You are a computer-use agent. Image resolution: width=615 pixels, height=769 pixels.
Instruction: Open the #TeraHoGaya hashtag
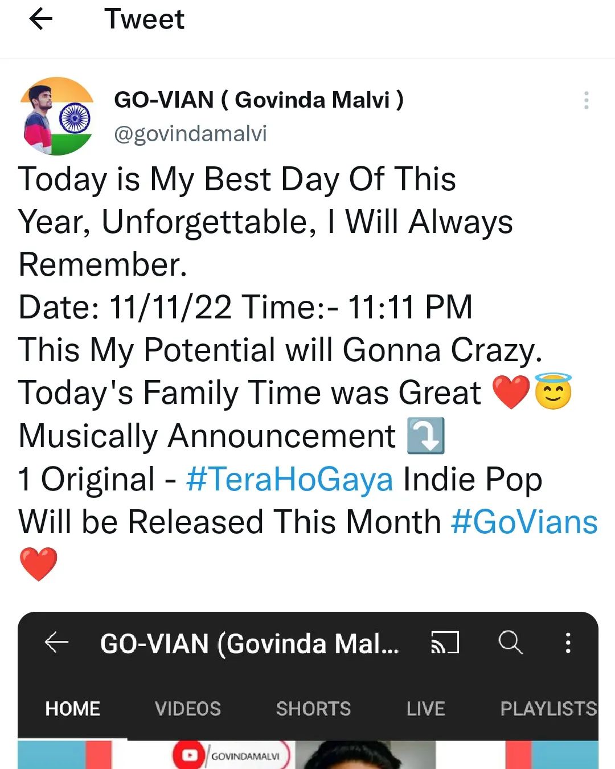pos(289,479)
